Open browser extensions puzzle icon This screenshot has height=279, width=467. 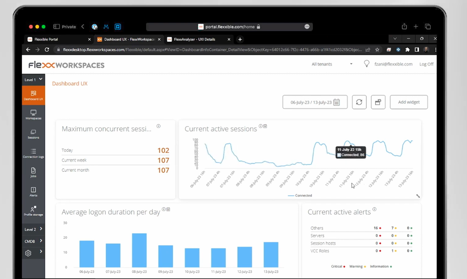pyautogui.click(x=407, y=50)
